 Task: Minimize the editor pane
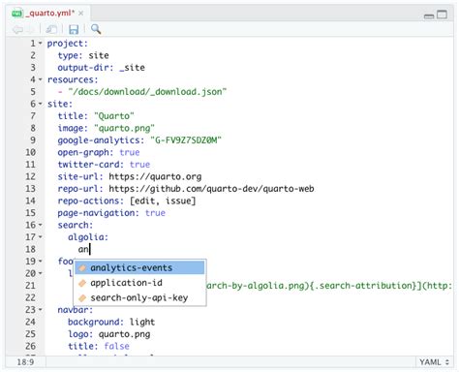tap(429, 15)
